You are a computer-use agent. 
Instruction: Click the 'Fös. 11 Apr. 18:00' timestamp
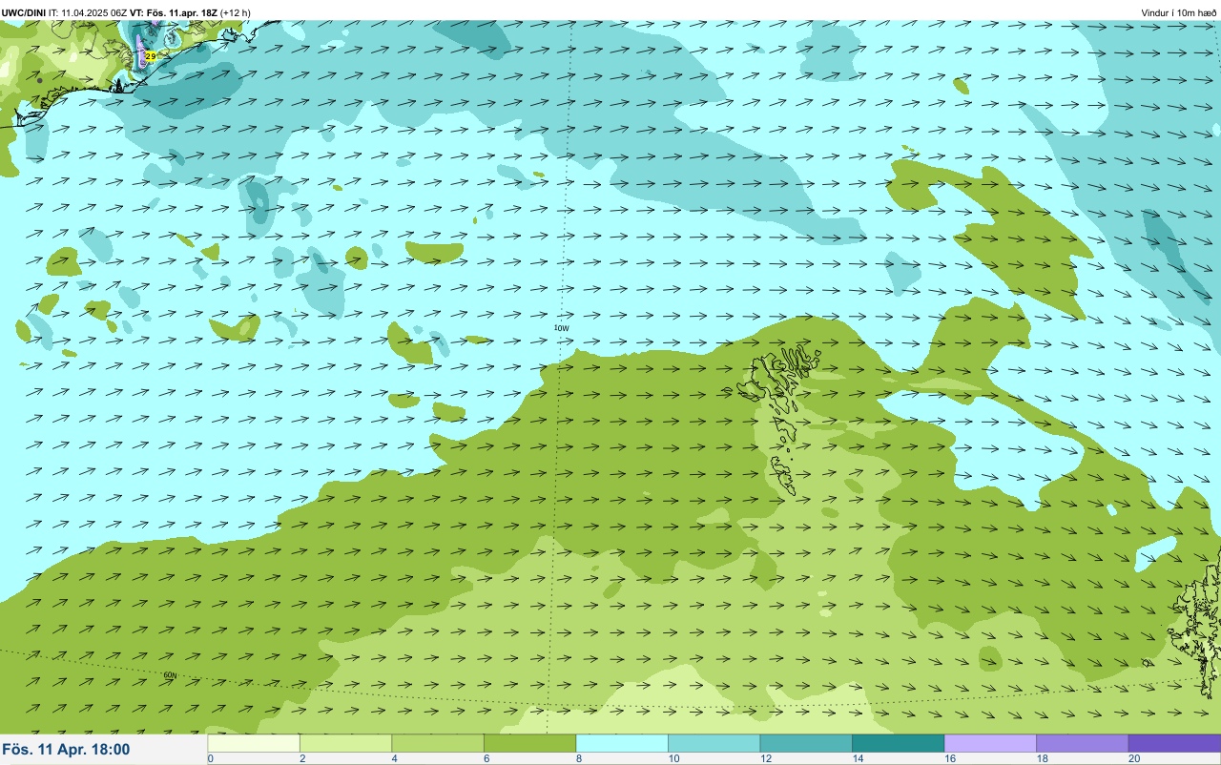point(67,749)
